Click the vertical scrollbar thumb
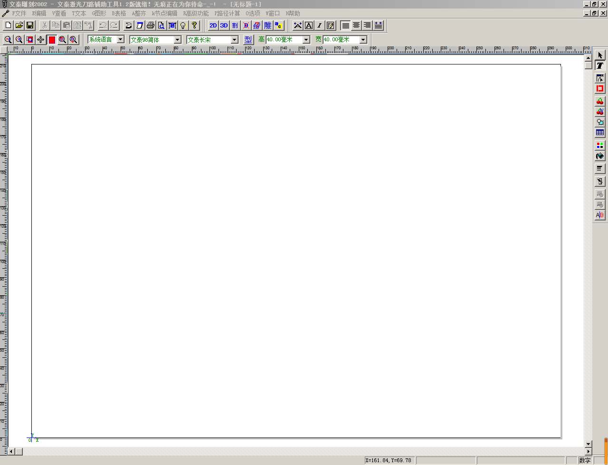Image resolution: width=608 pixels, height=465 pixels. [x=588, y=65]
